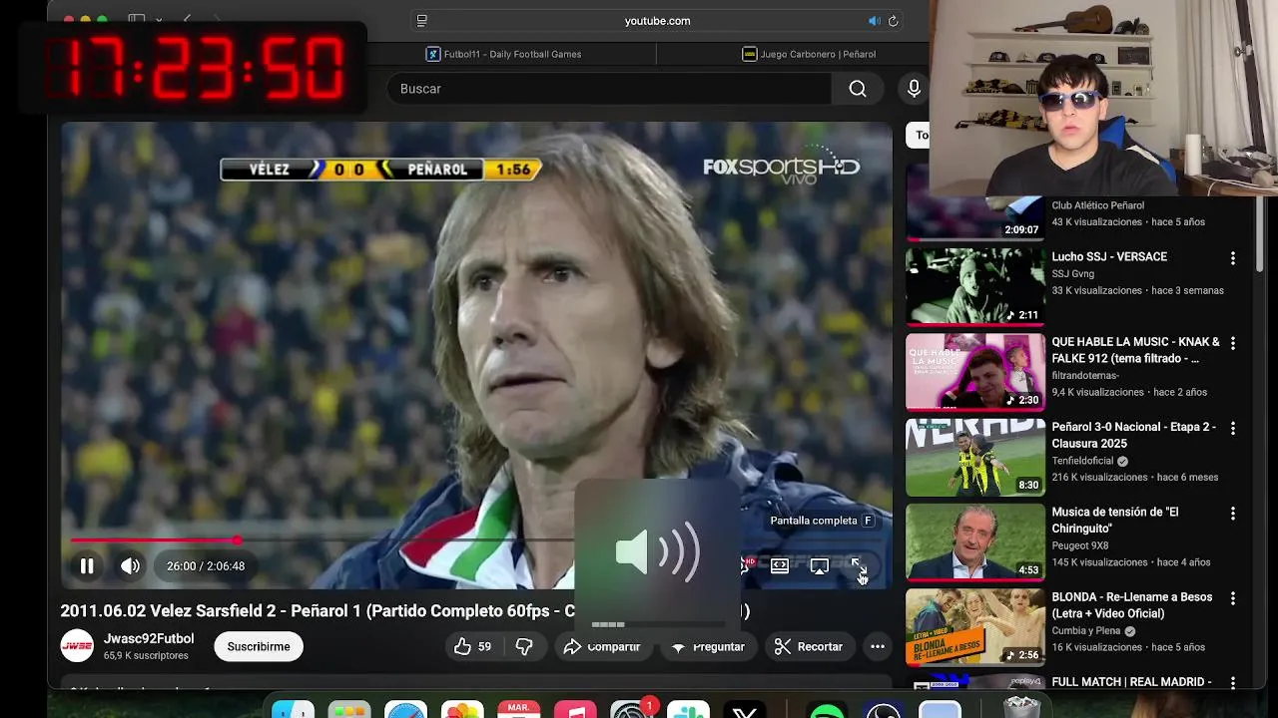Reload the page using Safari reload icon
This screenshot has width=1278, height=718.
[893, 21]
